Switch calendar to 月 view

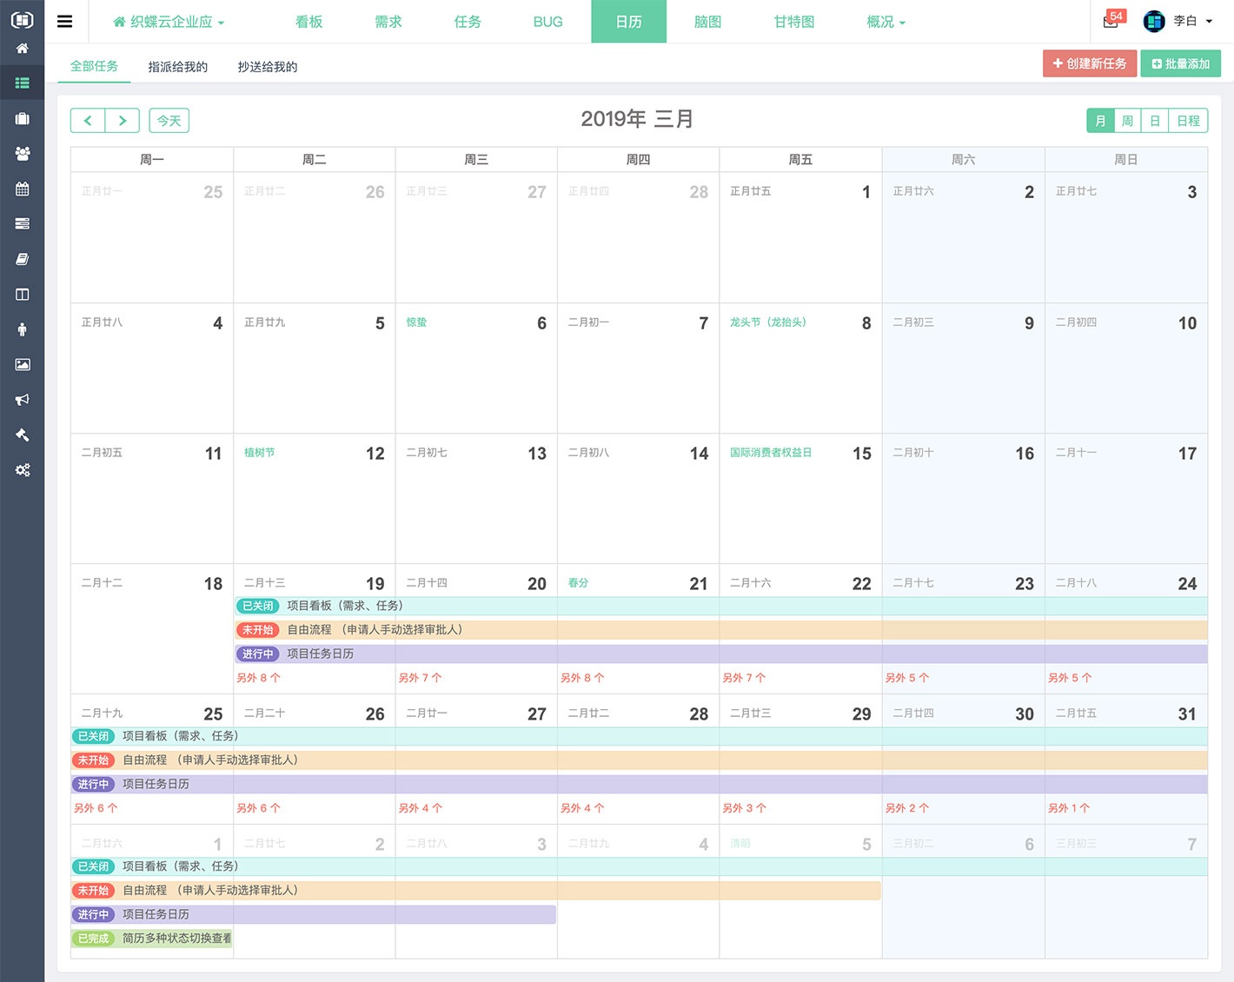(x=1100, y=121)
